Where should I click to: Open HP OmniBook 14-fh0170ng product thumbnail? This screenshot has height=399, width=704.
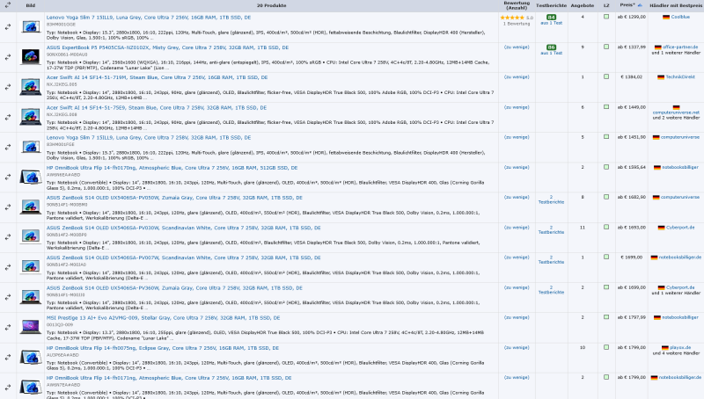31,177
